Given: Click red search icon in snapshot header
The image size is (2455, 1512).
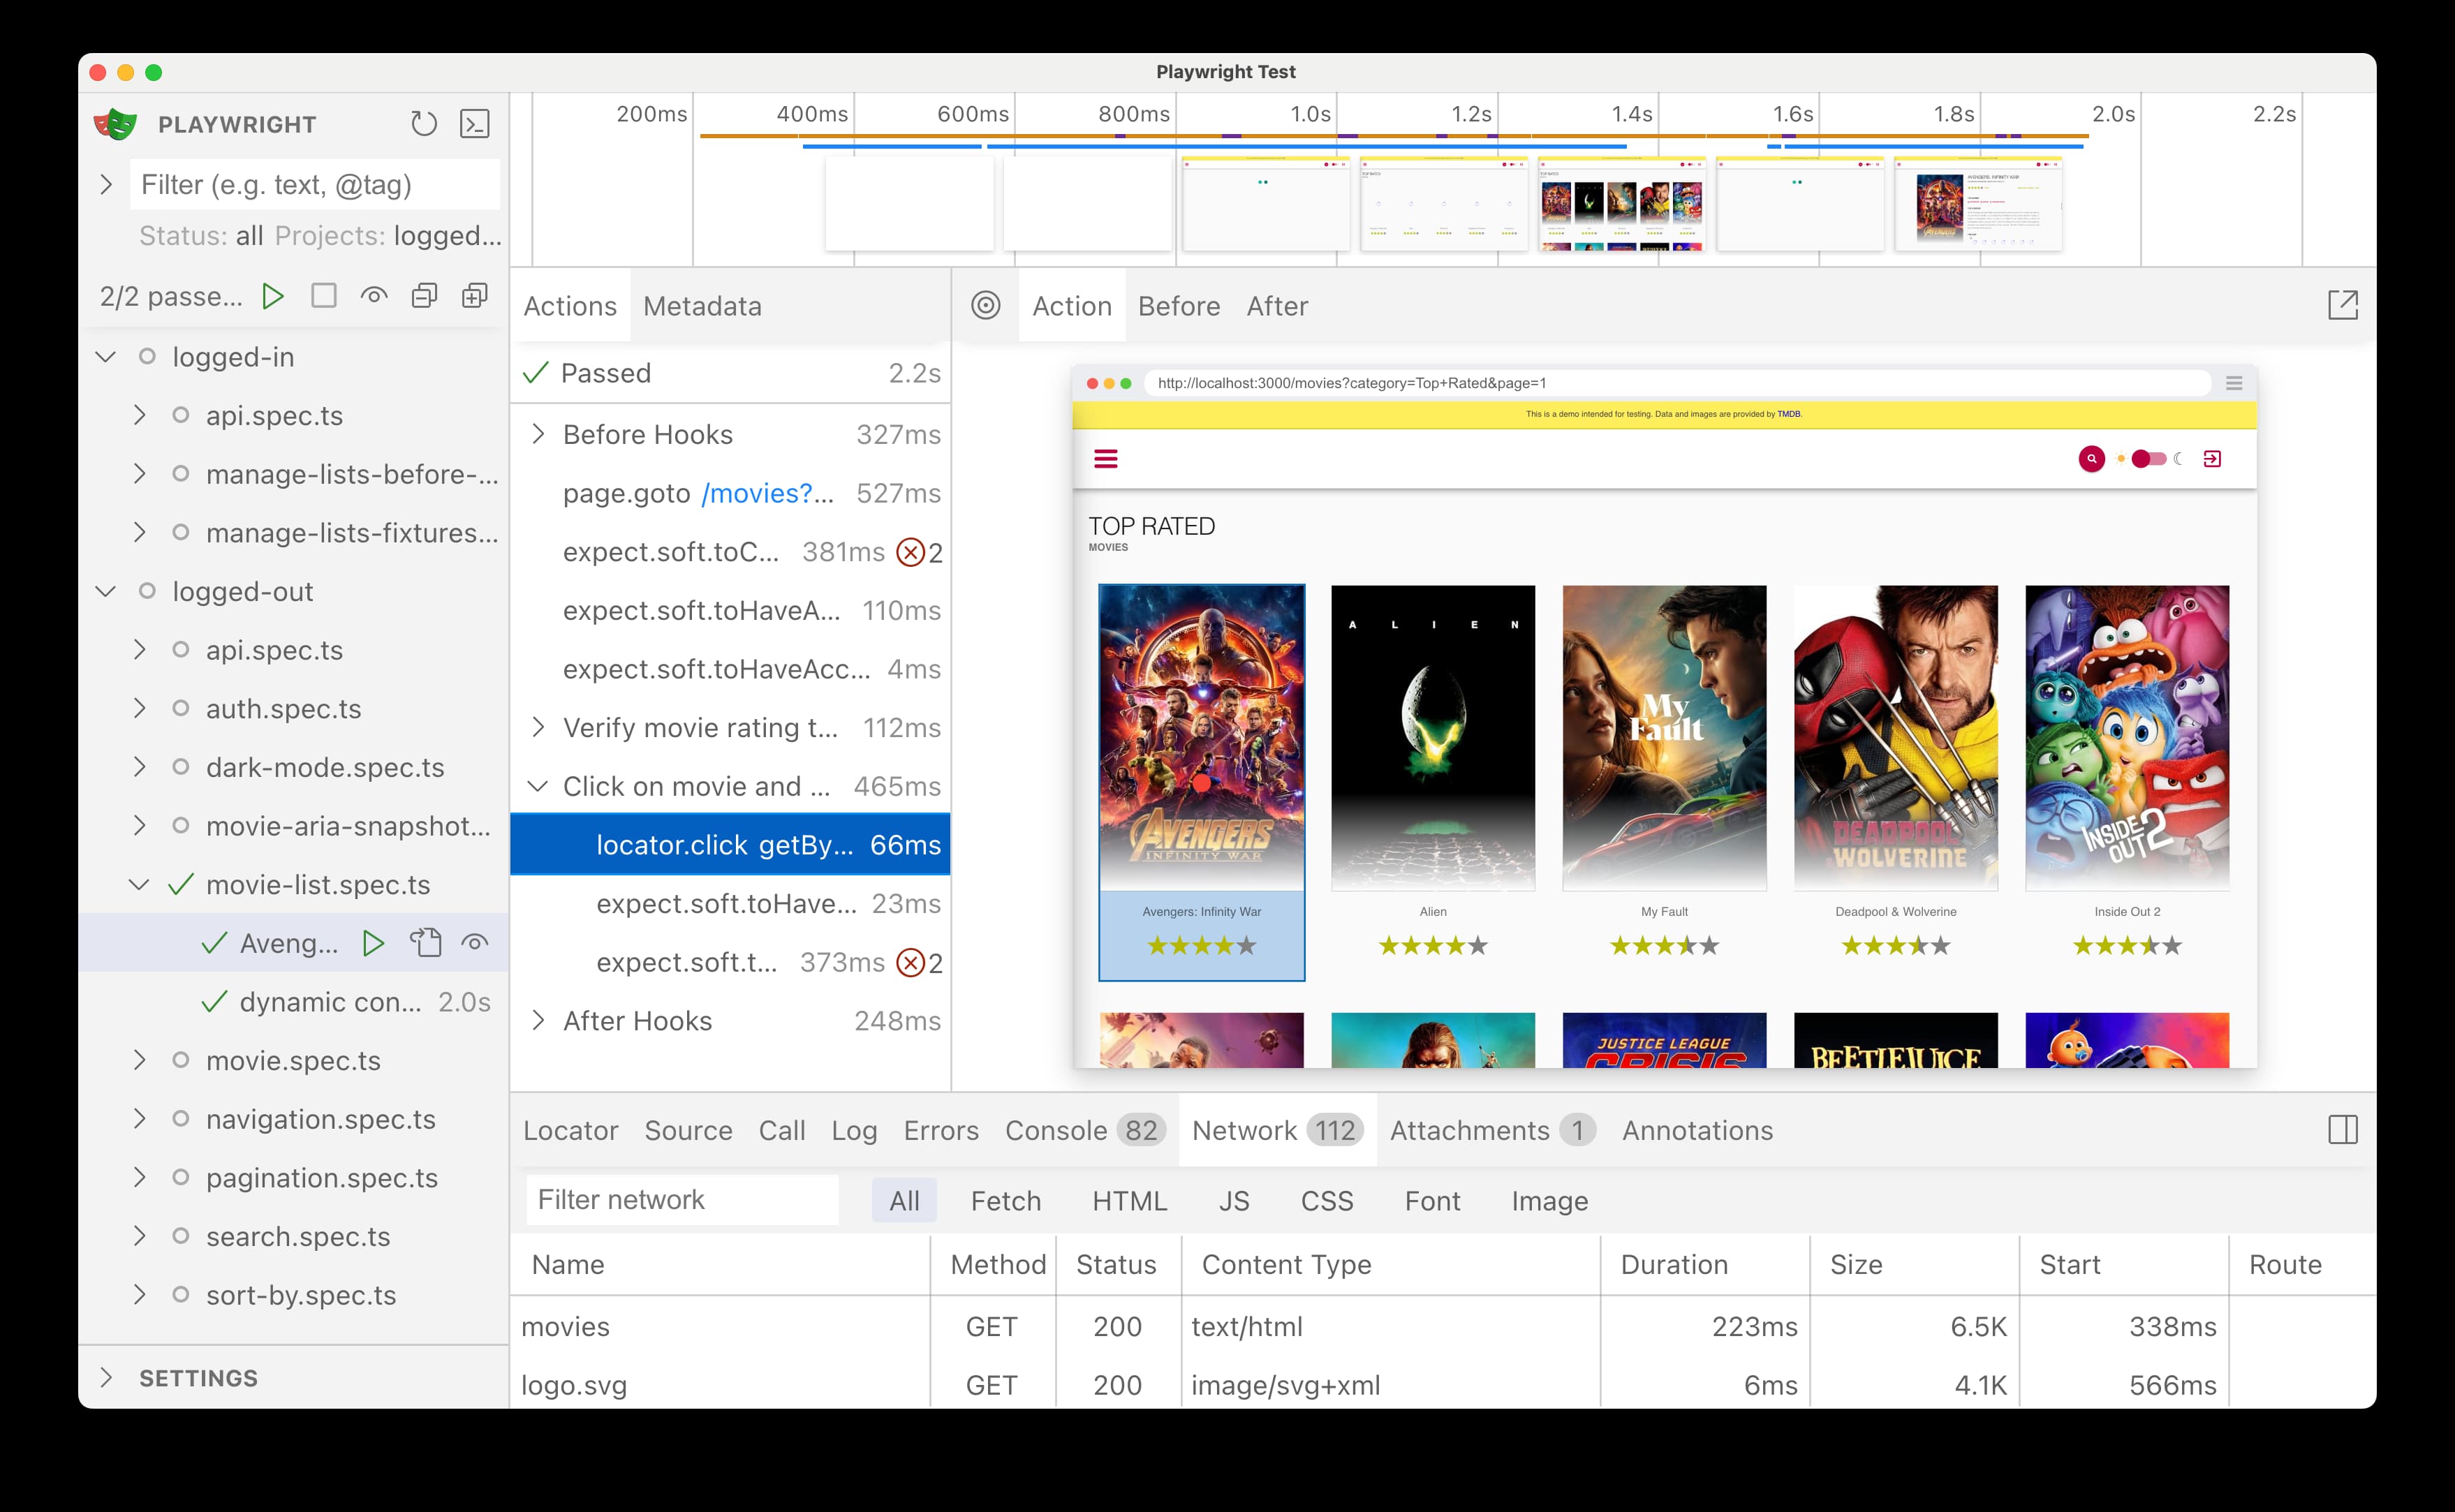Looking at the screenshot, I should tap(2091, 459).
